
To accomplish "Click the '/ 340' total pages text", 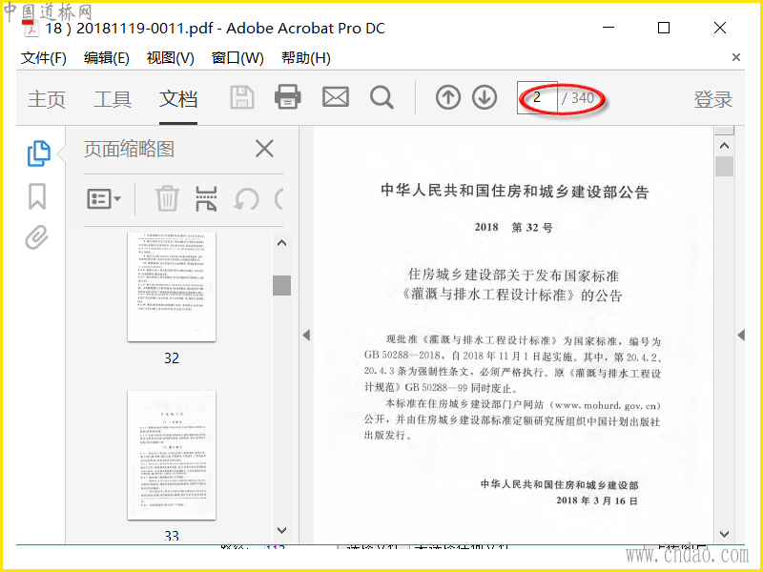I will [x=578, y=98].
